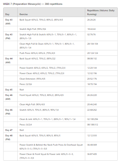Viewport: 119px width, 161px height.
Task: Select the Day 45 Rest row
Action: click(x=60, y=89)
